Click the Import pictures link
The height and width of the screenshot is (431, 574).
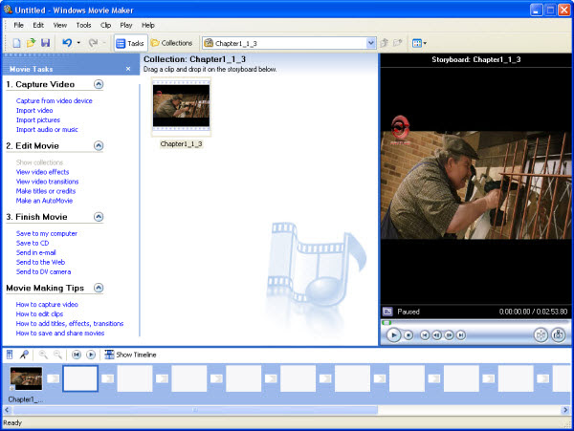click(x=38, y=119)
